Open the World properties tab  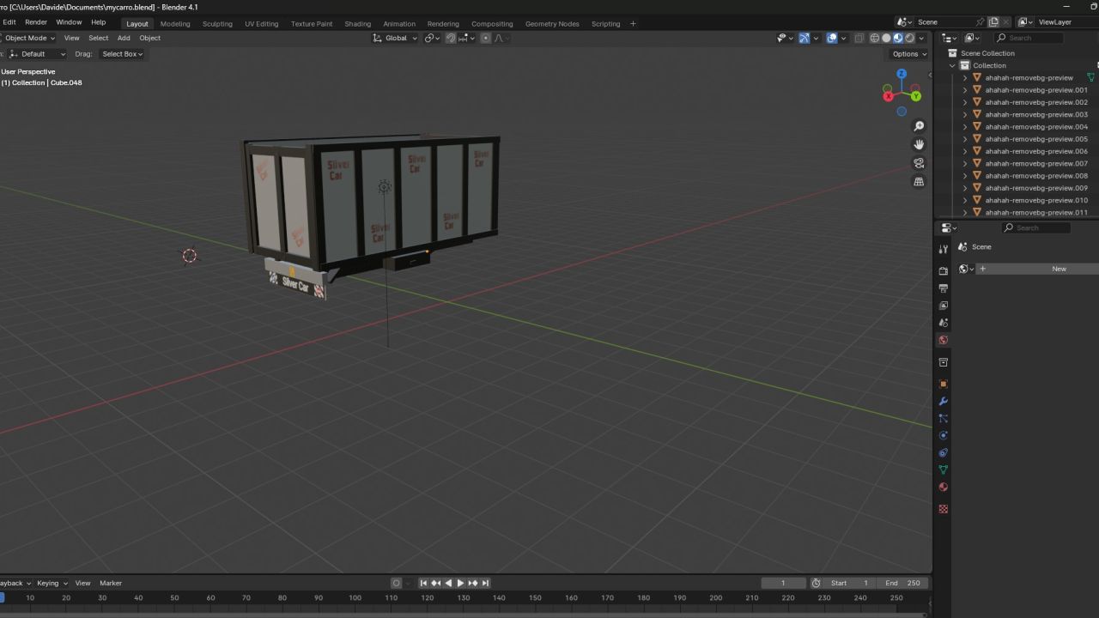pyautogui.click(x=944, y=340)
